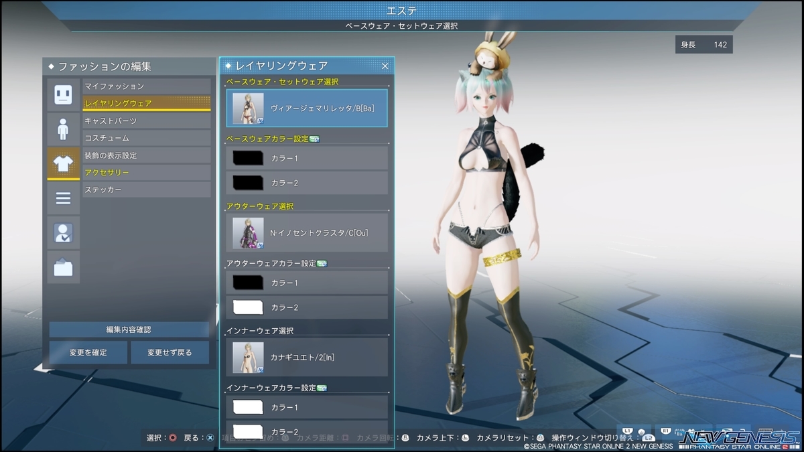Click the ヴィアージェマリレッタ/B base wear thumbnail

point(248,108)
